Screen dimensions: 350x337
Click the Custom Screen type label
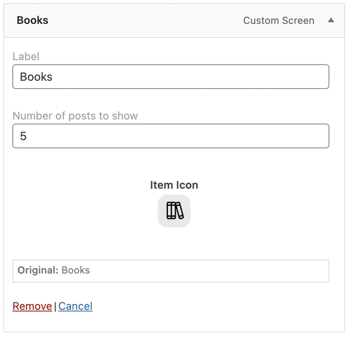coord(279,21)
